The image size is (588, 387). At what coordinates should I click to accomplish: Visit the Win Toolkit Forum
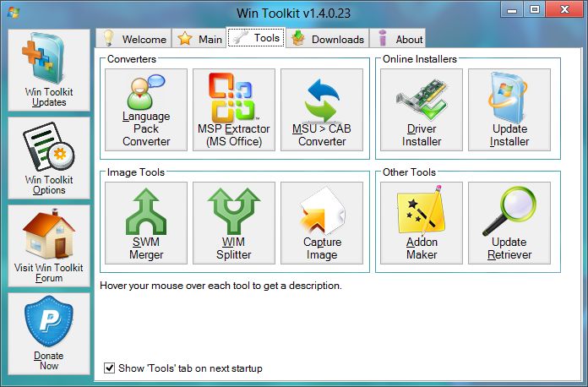coord(49,246)
